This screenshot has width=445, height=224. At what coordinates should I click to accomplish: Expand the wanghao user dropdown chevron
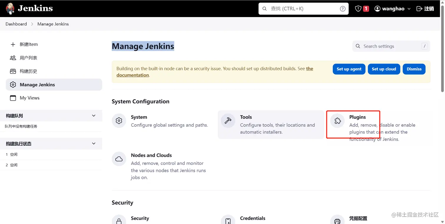click(x=409, y=9)
